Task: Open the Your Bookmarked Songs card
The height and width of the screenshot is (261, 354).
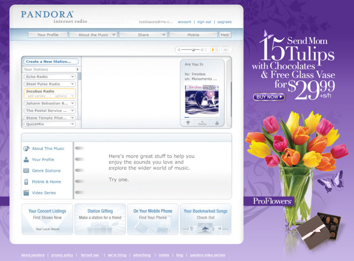Action: 206,219
